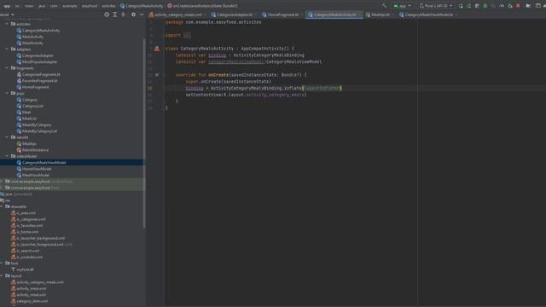Click 'easyfood' breadcrumb in navigation bar
Screen dimensions: 546x307
[x=90, y=6]
